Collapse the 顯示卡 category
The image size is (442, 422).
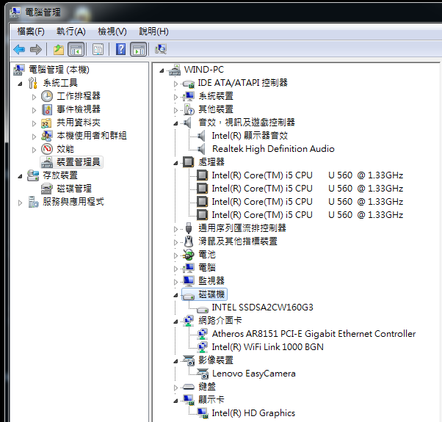tap(175, 401)
